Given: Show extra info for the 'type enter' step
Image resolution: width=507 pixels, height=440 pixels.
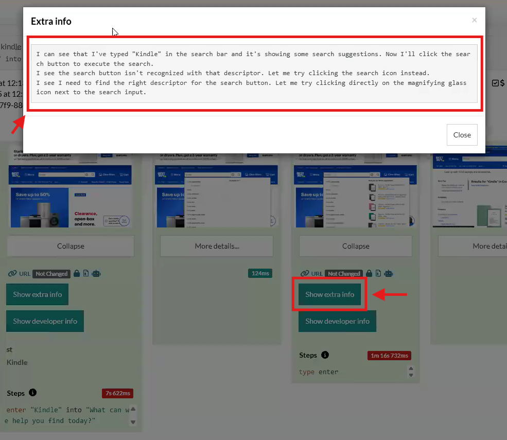Looking at the screenshot, I should point(330,294).
